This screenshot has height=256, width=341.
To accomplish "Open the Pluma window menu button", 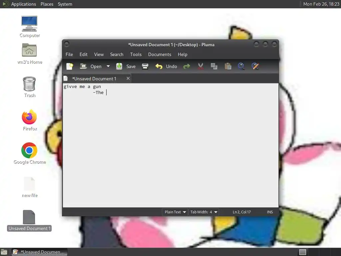I will (67, 44).
